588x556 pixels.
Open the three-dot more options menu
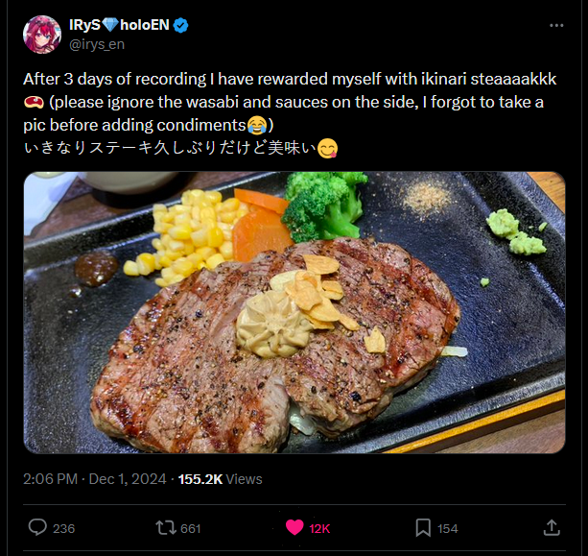tap(556, 25)
